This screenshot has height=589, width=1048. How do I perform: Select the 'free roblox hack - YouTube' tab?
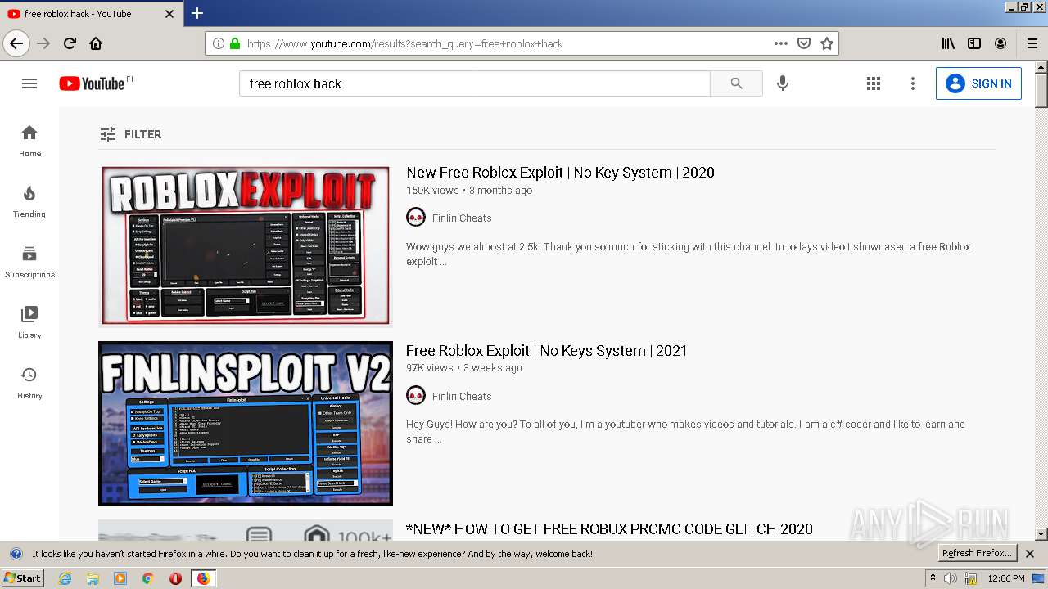tap(91, 14)
